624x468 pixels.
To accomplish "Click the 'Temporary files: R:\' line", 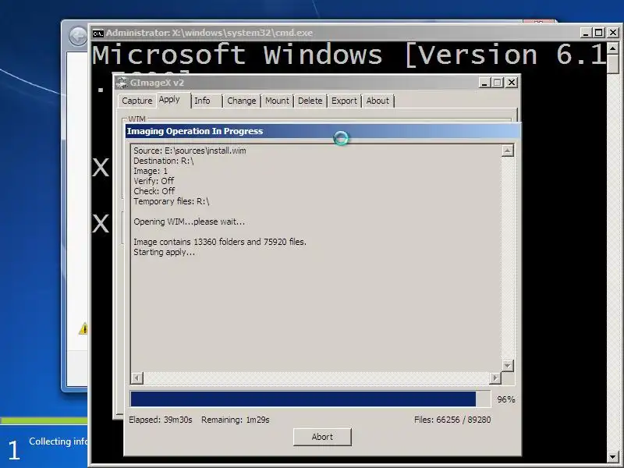I will click(171, 201).
